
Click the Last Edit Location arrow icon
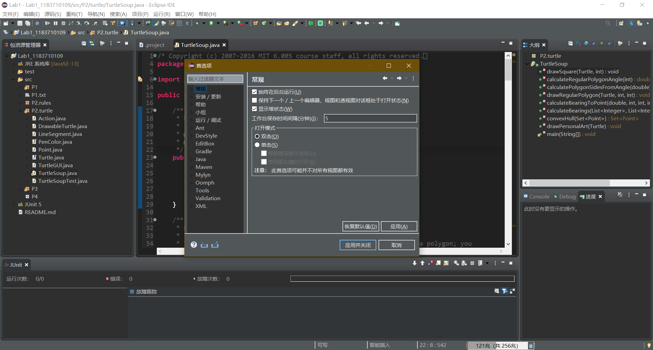click(x=358, y=23)
